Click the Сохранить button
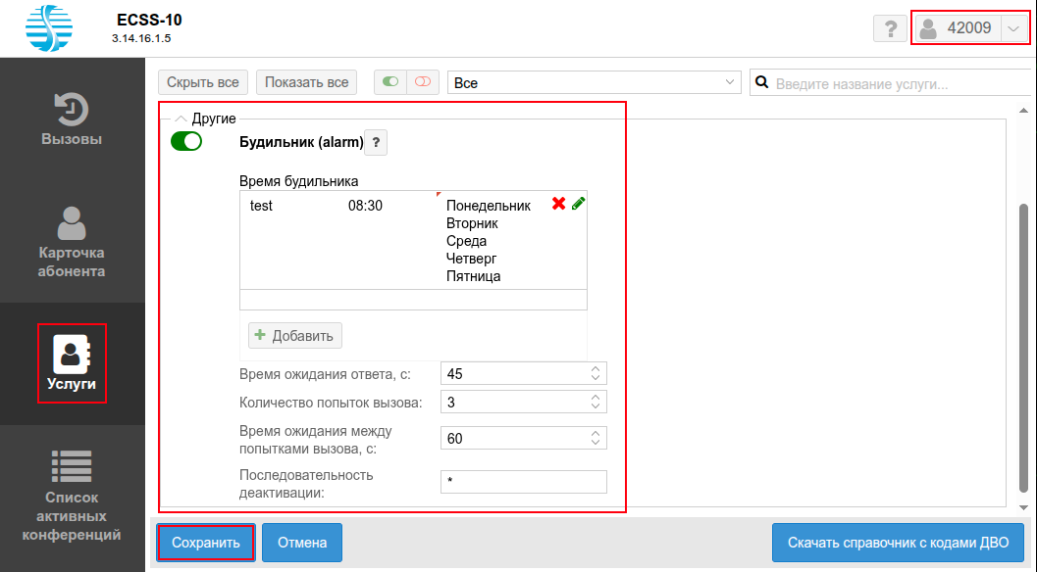 point(206,542)
